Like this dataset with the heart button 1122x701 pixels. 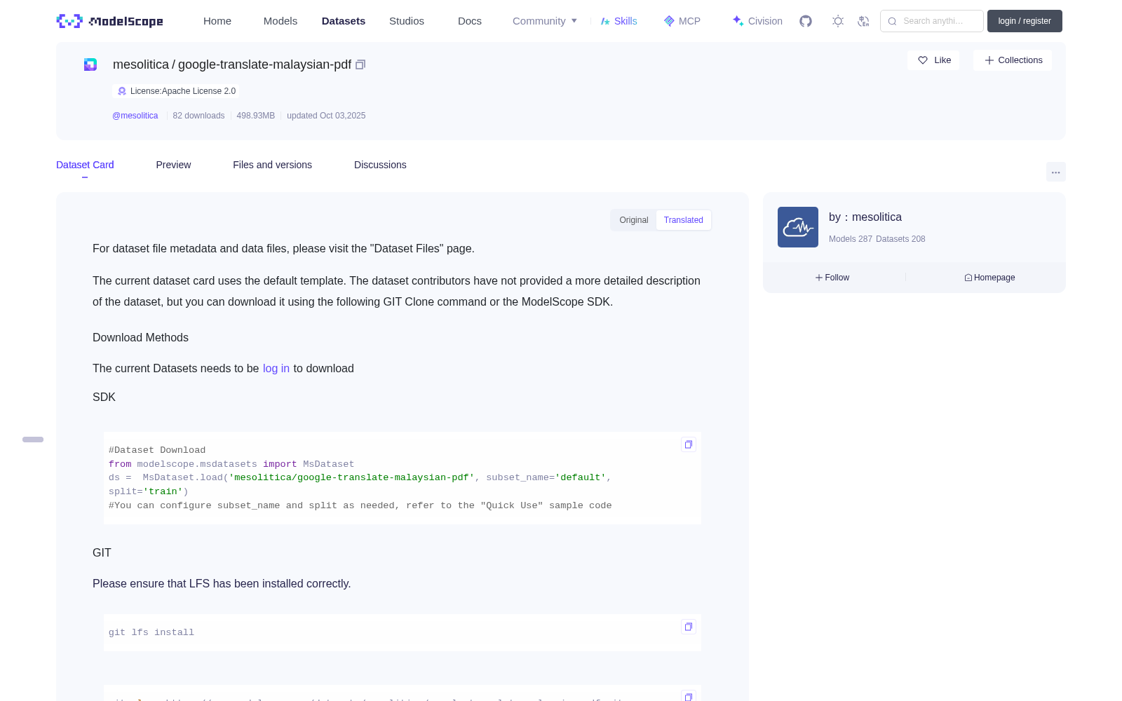933,60
